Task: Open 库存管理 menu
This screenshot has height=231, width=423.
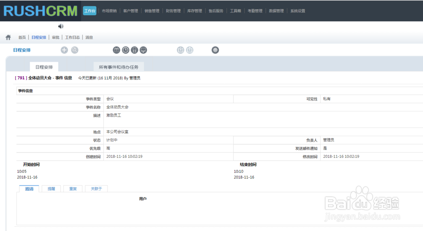Action: point(195,11)
